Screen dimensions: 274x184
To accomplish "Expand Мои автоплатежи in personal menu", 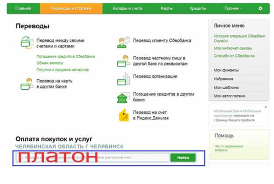I will (x=229, y=96).
